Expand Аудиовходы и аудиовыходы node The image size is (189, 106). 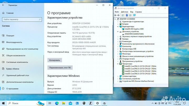(x=118, y=22)
